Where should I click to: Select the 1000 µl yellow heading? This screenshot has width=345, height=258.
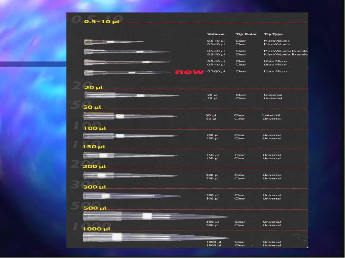(96, 229)
